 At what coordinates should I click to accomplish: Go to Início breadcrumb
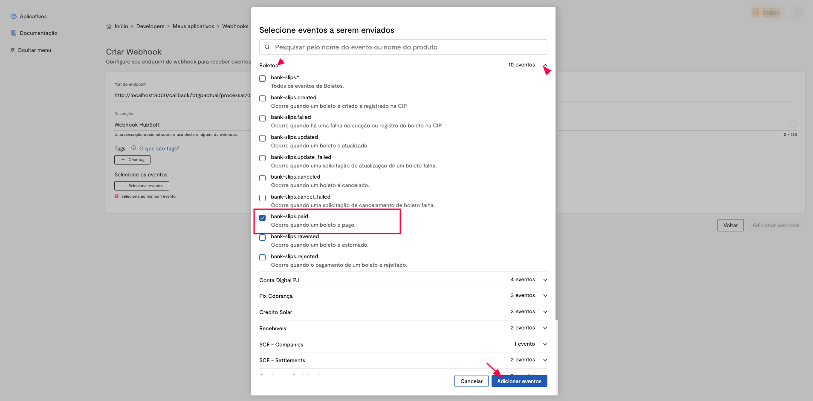tap(121, 26)
